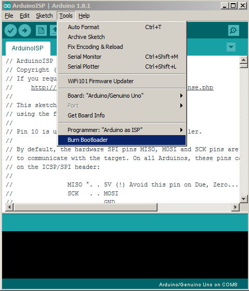Click the Verify checkmark button
Screen dimensions: 249x291
pos(10,31)
